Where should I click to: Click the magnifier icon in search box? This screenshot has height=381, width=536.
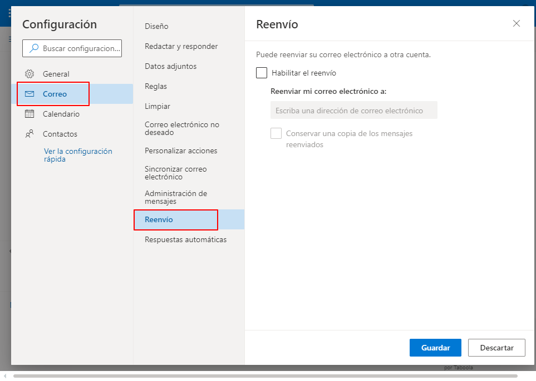pyautogui.click(x=34, y=48)
